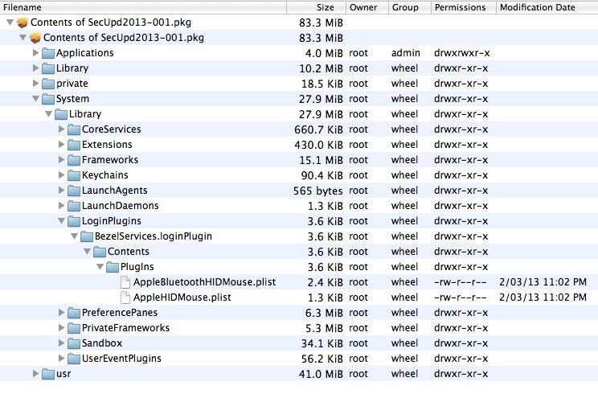The width and height of the screenshot is (598, 394).
Task: Collapse the nested SecUpd2013-001.pkg triangle
Action: point(23,37)
